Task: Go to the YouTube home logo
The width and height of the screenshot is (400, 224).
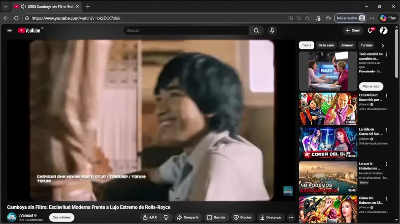Action: pos(29,30)
